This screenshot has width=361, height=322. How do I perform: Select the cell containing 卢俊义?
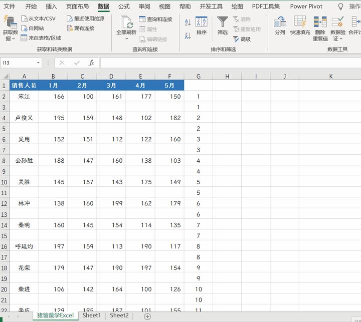coord(24,118)
